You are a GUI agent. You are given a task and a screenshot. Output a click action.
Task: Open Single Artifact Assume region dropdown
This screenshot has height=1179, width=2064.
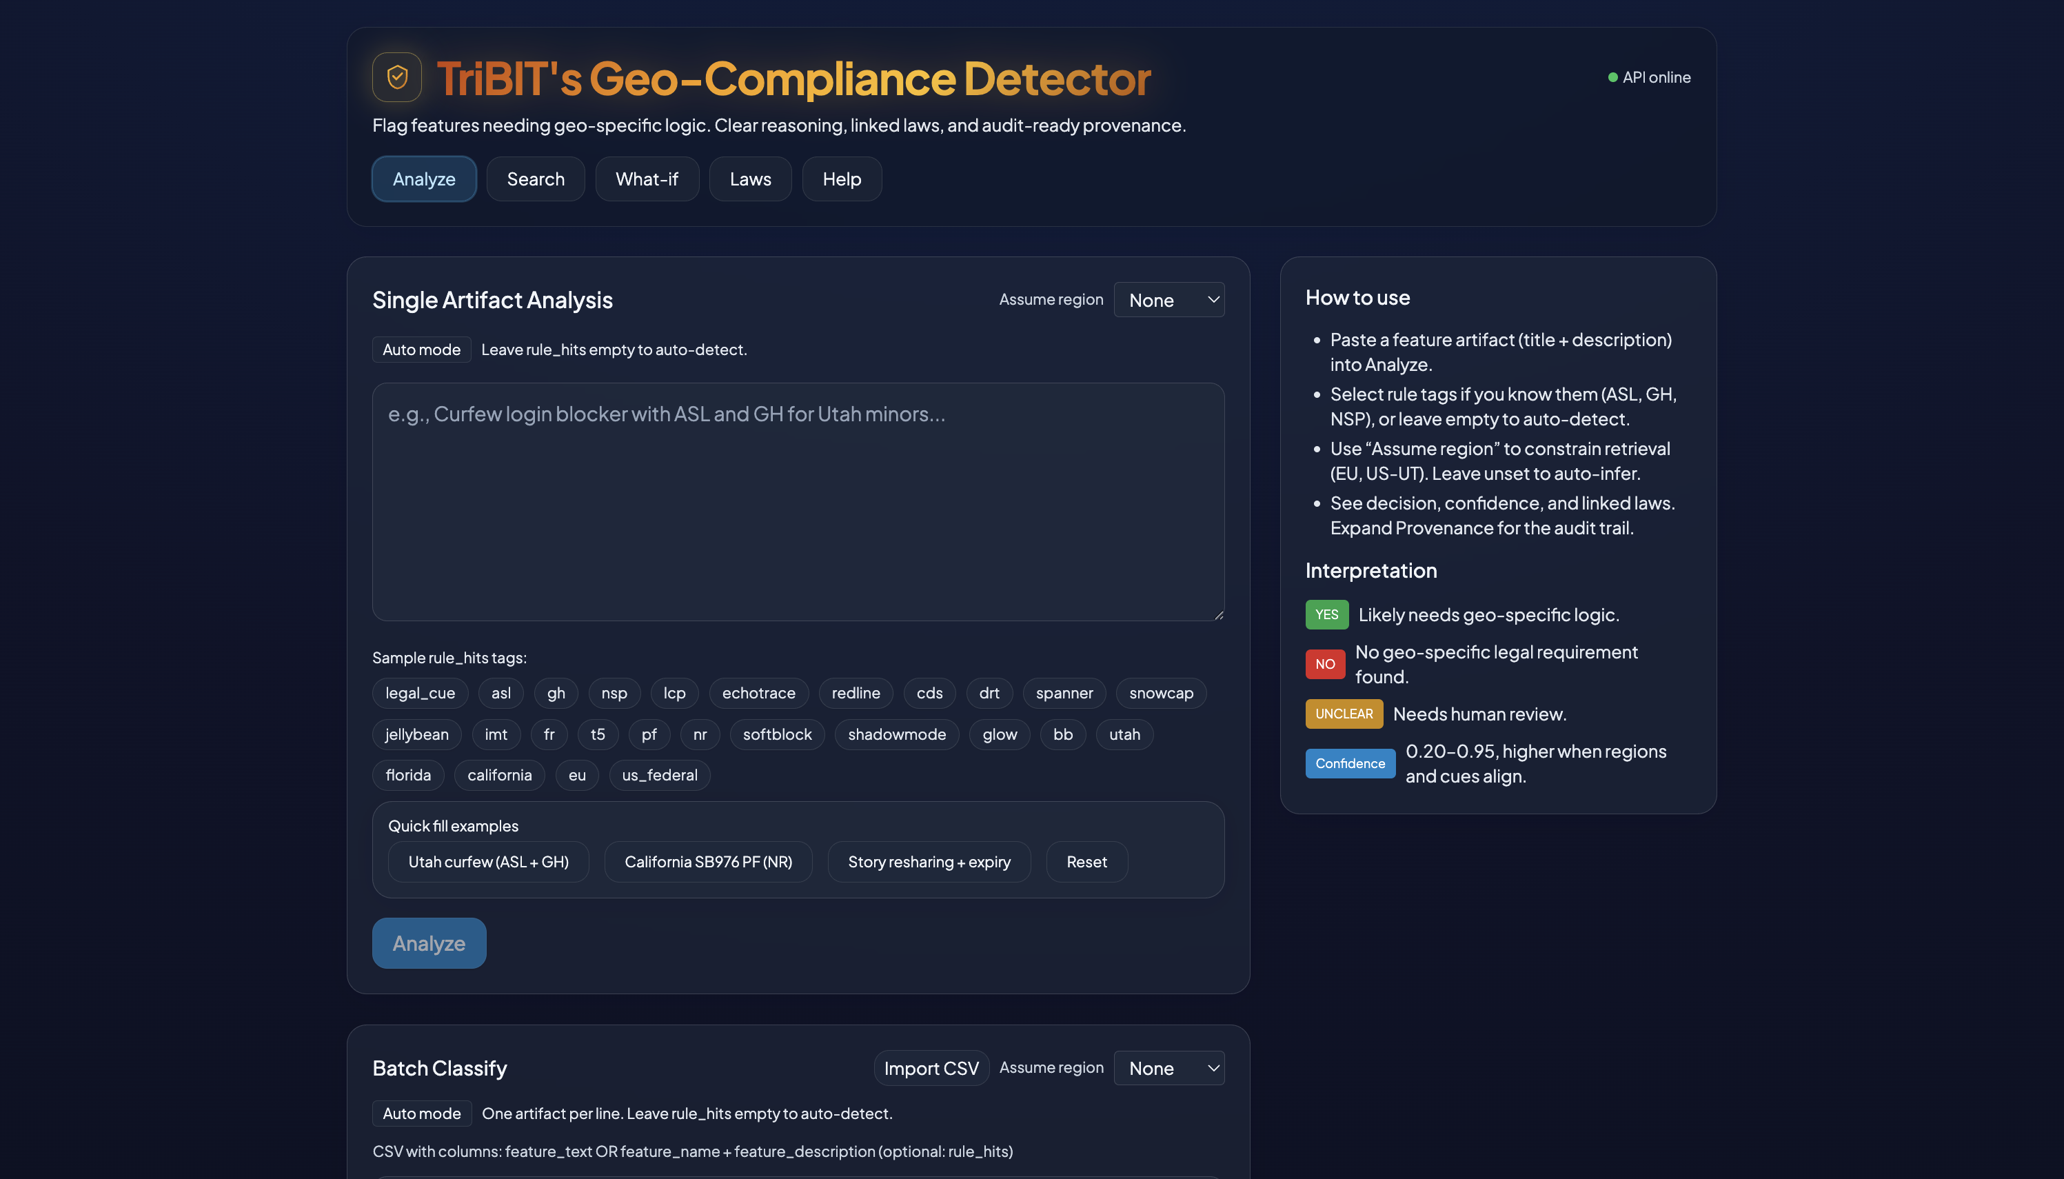pyautogui.click(x=1168, y=300)
